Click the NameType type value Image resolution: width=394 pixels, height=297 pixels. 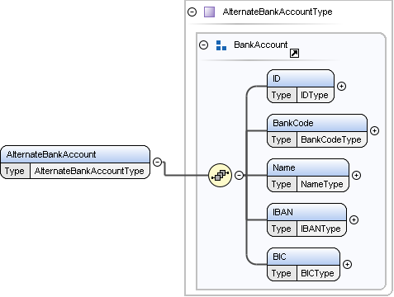coord(322,184)
